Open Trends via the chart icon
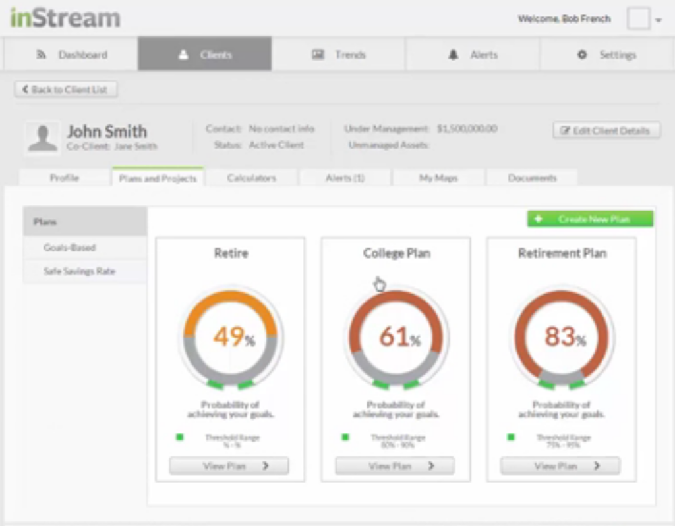Screen dimensions: 675x526 [318, 55]
